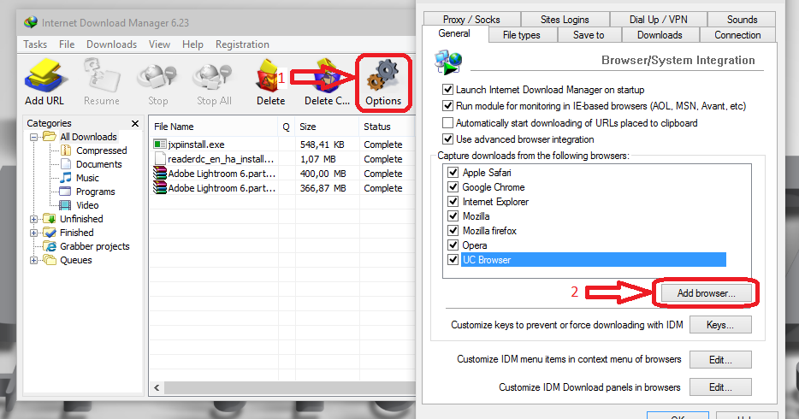Open the Downloads menu

click(x=111, y=44)
